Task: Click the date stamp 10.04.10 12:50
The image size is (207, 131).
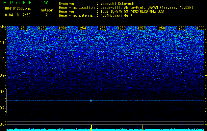Action: (17, 15)
